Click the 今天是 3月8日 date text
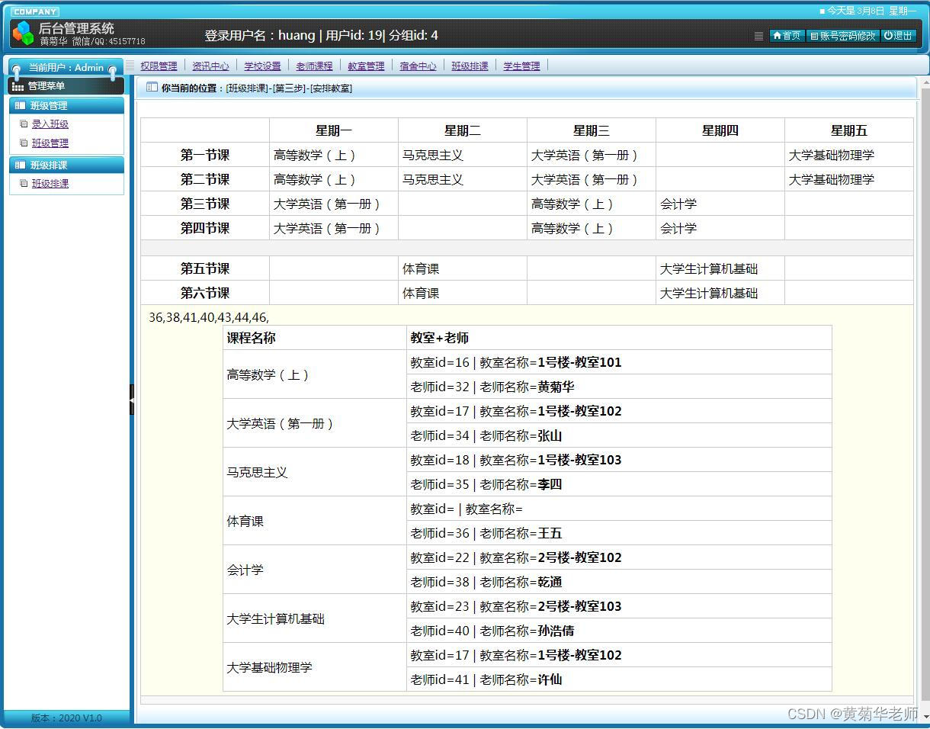The height and width of the screenshot is (729, 930). click(871, 11)
